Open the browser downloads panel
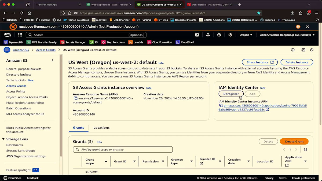The height and width of the screenshot is (181, 322). coord(292,13)
